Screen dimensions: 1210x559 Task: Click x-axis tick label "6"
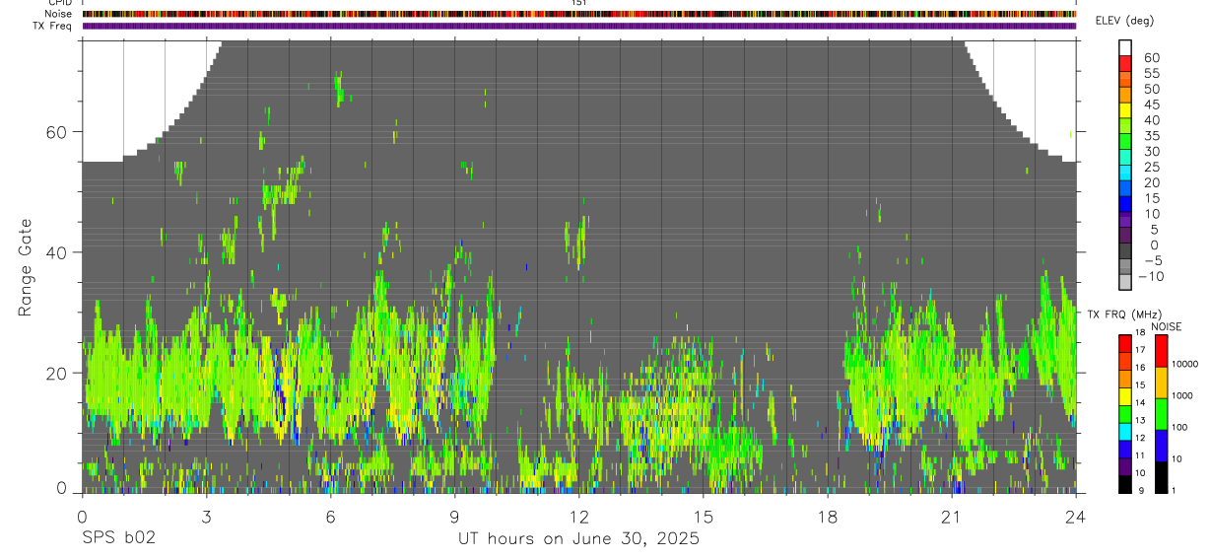[330, 517]
